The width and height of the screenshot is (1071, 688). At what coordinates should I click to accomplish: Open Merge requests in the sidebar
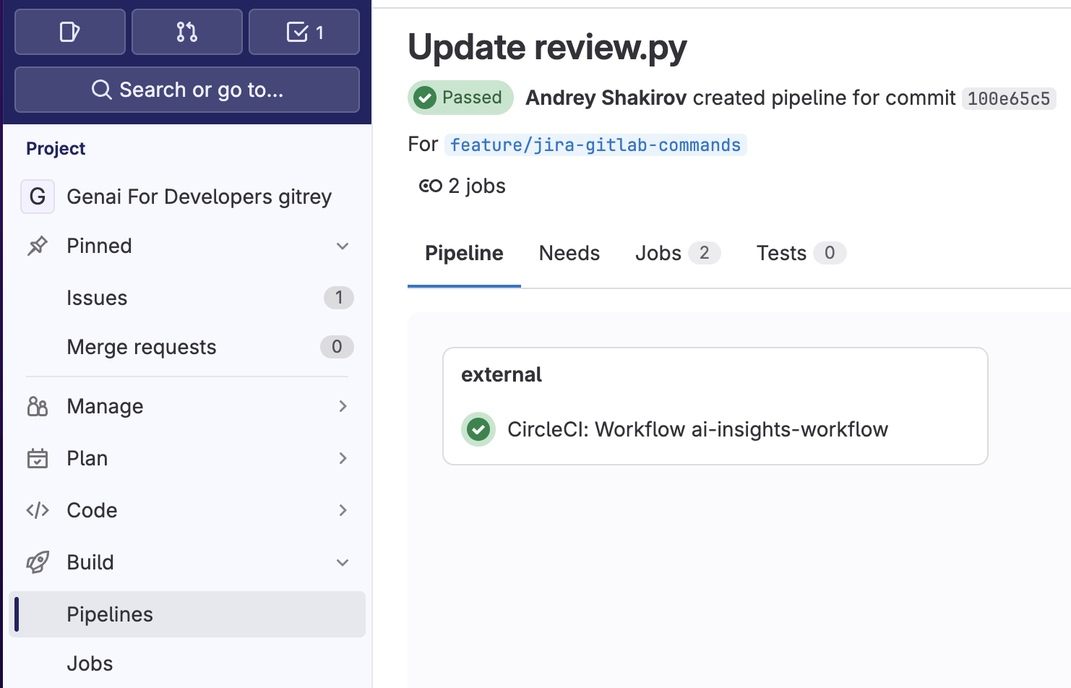(142, 347)
